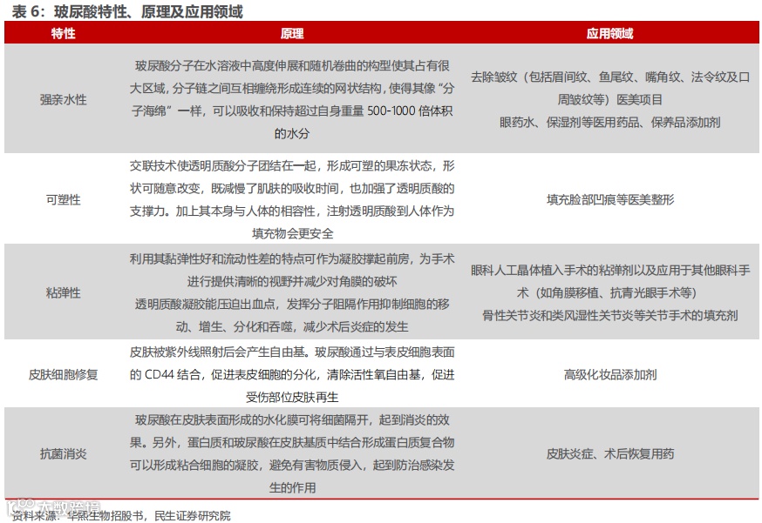Click the line starting '玻尿酸在皮肤表面形成的水化膜'
The width and height of the screenshot is (762, 523).
(292, 419)
